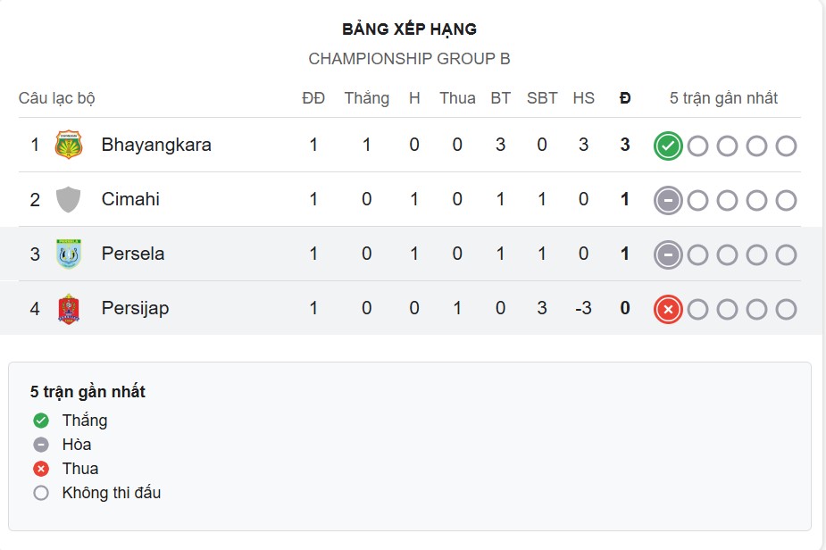Click Persijap's red loss result icon

(667, 310)
